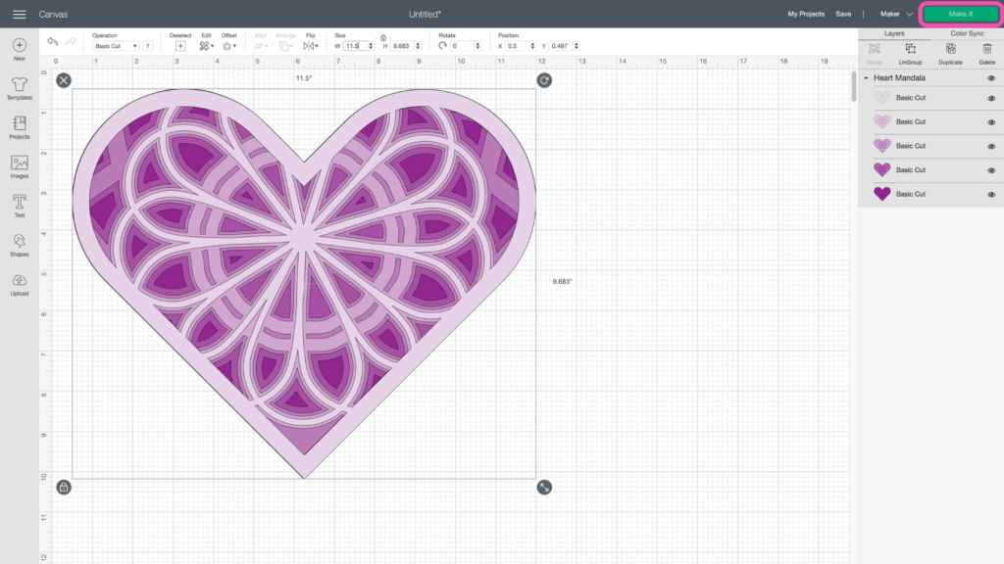
Task: Open the Edit scissors tool
Action: 206,46
